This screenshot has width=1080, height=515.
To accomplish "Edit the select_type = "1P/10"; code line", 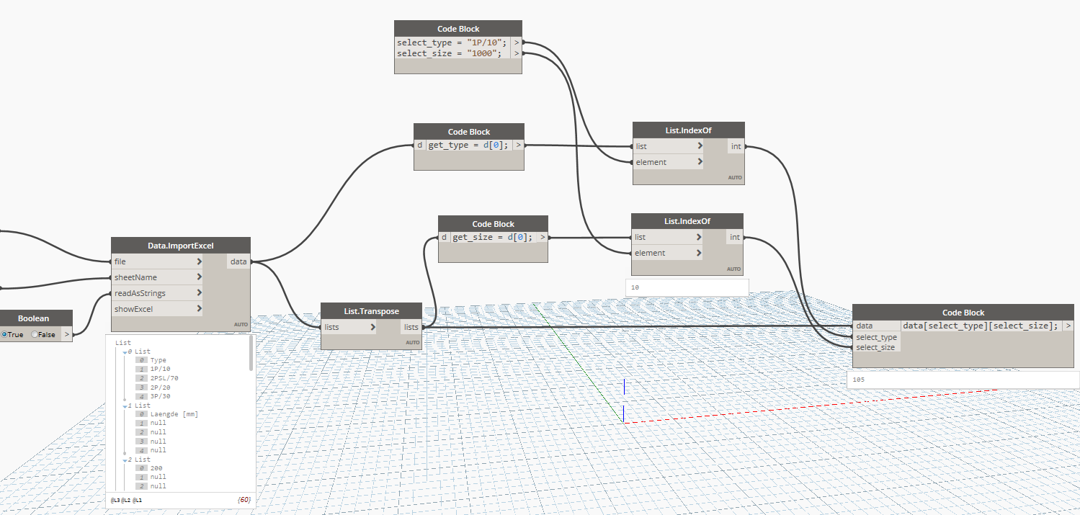I will [452, 42].
